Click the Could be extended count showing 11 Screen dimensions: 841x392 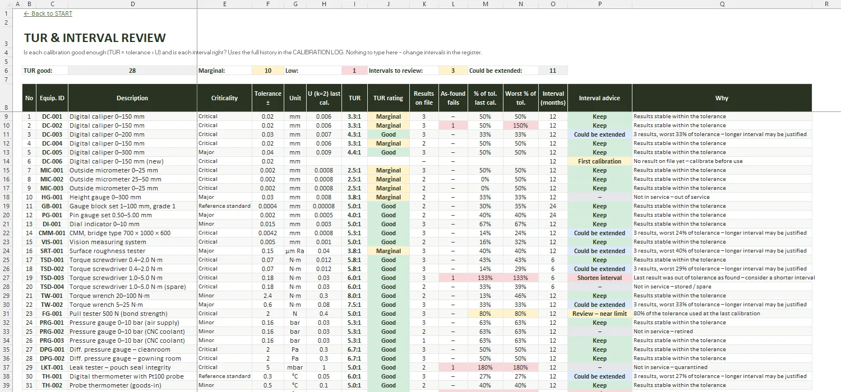click(553, 71)
